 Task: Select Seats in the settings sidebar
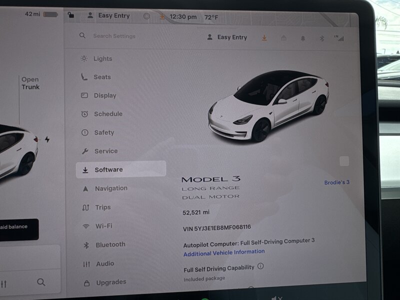coord(102,77)
